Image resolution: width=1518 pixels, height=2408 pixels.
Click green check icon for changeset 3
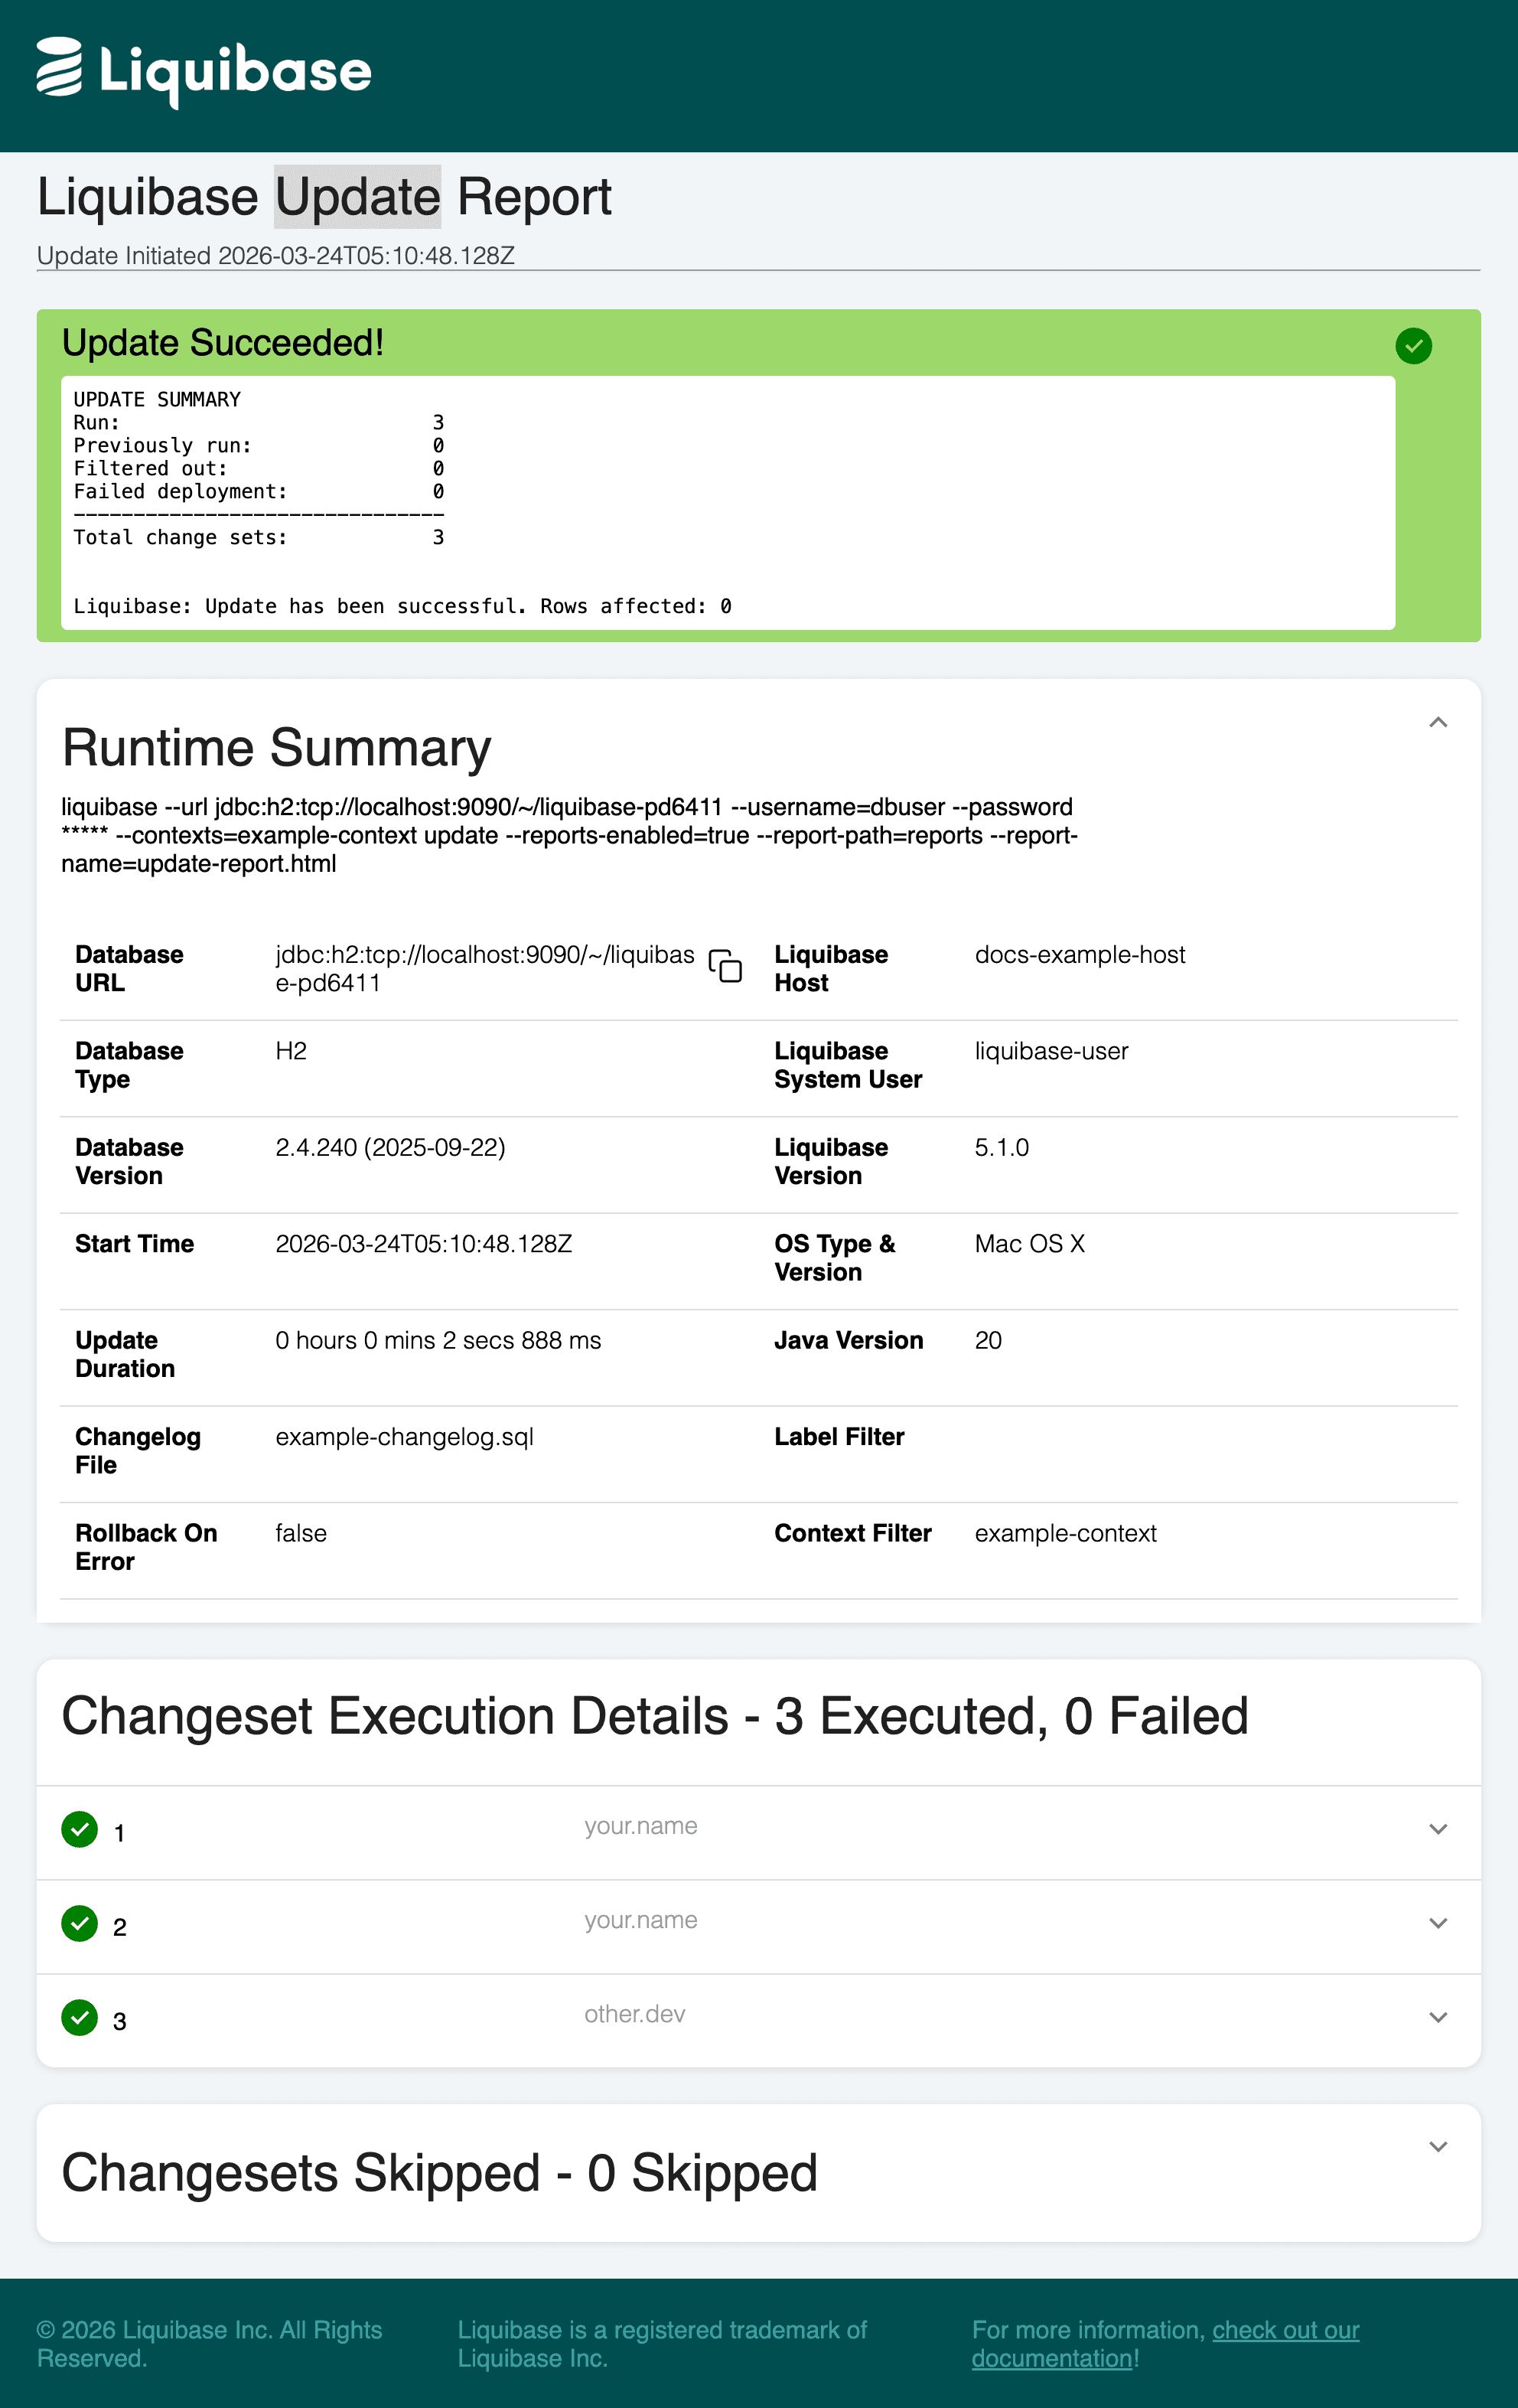click(79, 2017)
